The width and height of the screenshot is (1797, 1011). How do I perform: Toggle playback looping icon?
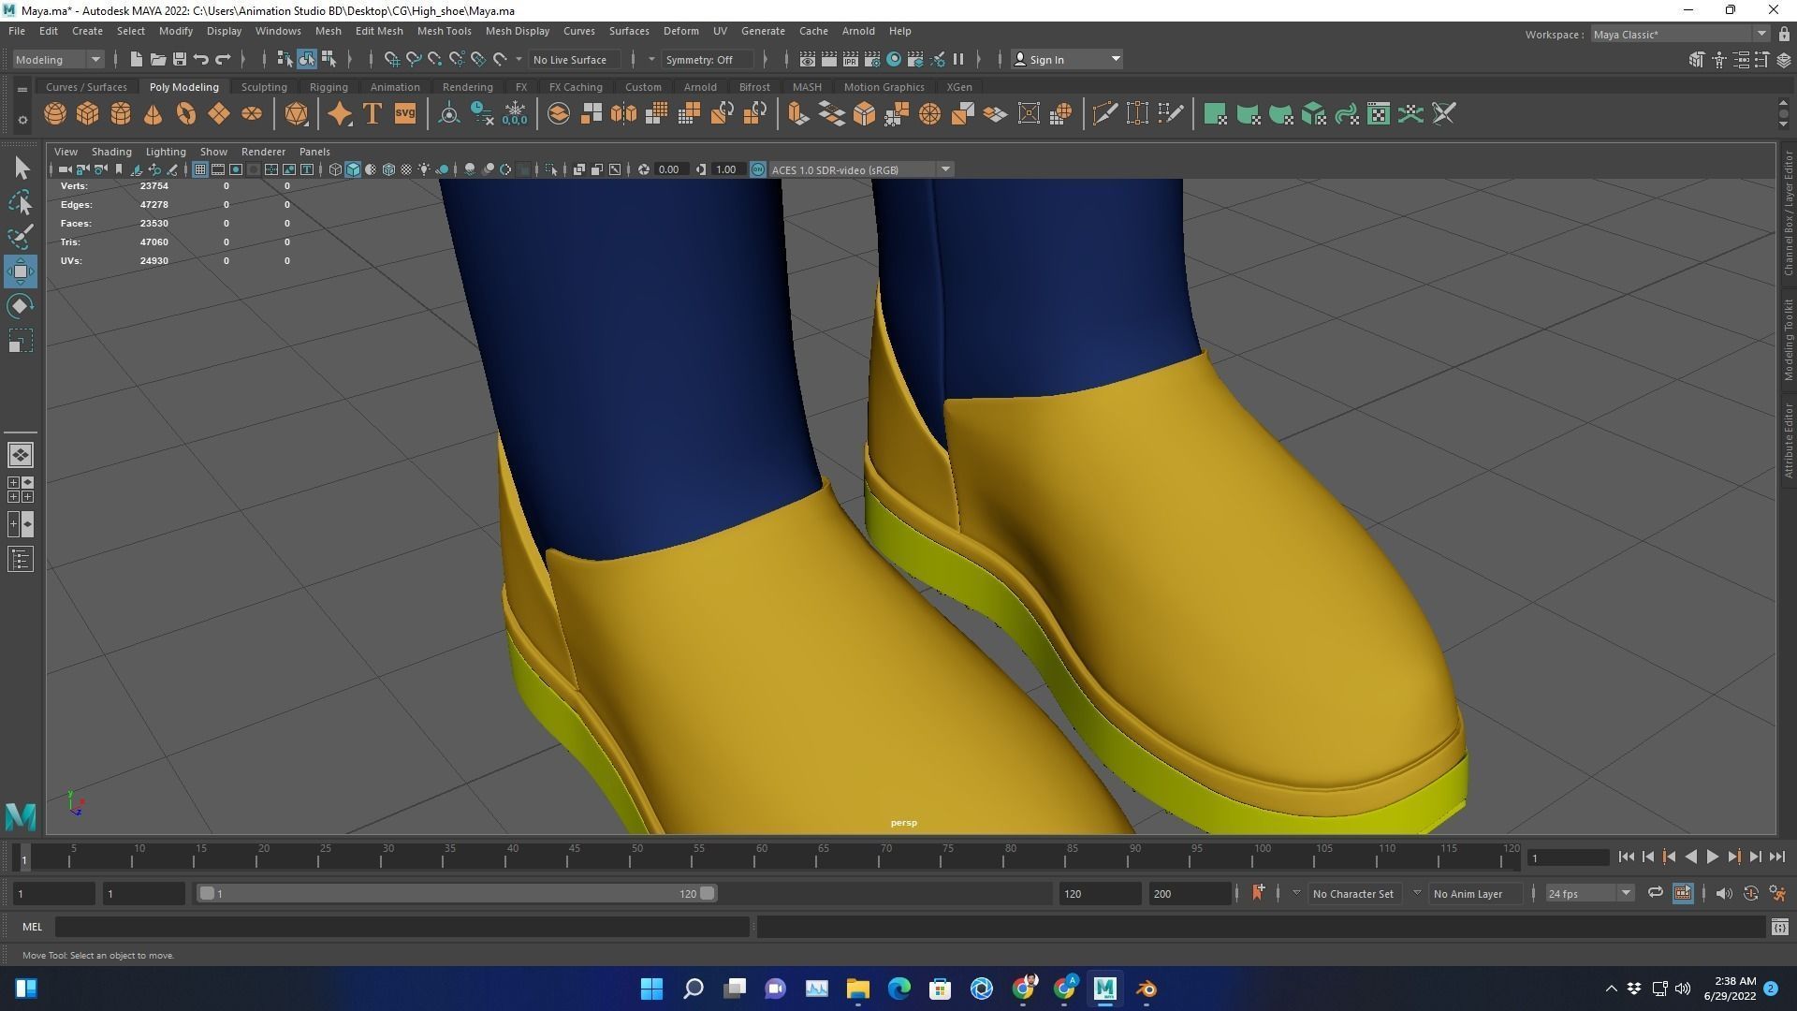click(x=1655, y=893)
